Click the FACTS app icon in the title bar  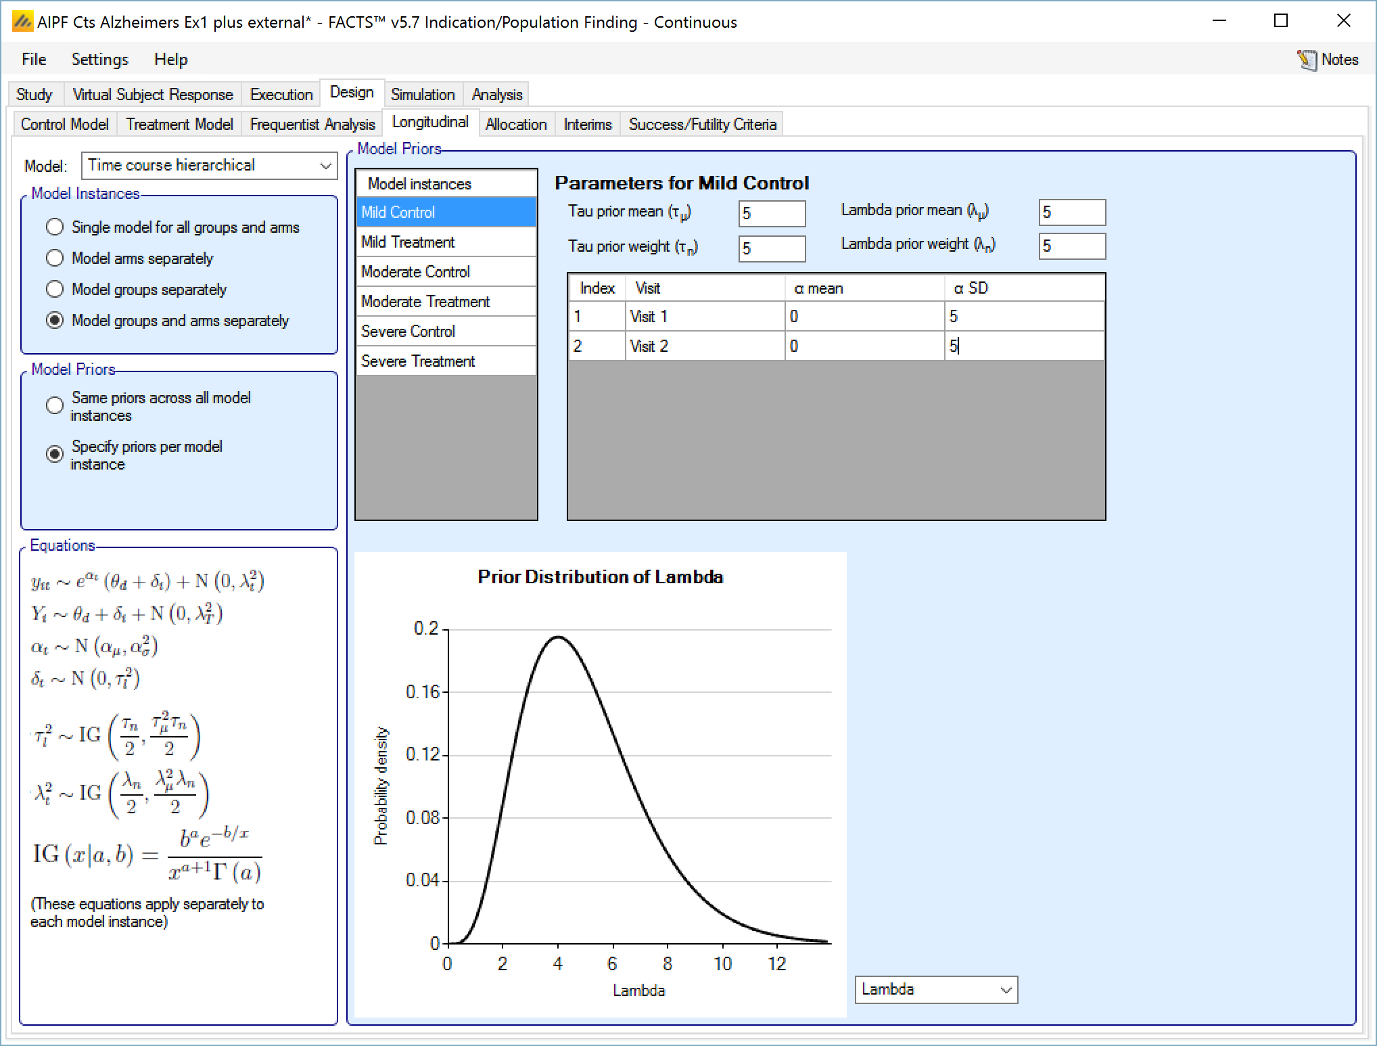(x=22, y=22)
